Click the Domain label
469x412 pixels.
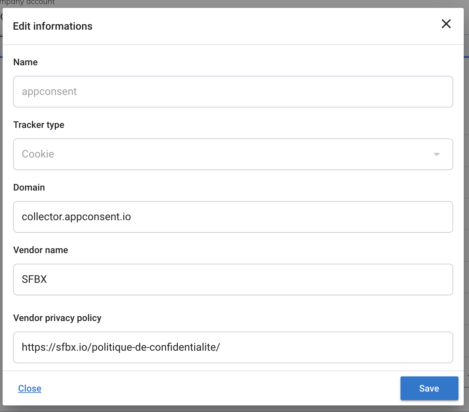point(29,187)
